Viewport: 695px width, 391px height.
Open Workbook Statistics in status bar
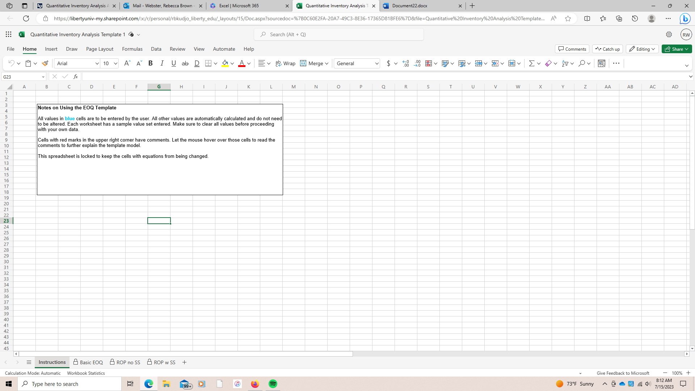(86, 373)
